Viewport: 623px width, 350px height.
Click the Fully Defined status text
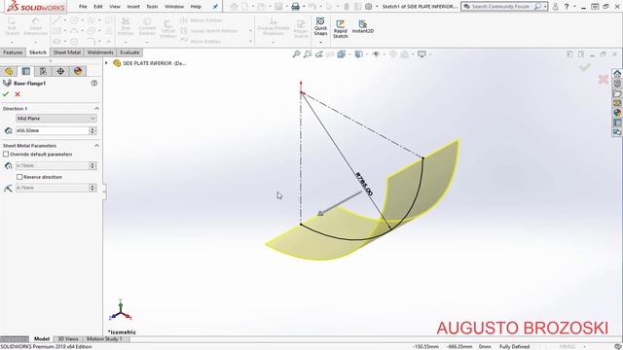point(514,346)
